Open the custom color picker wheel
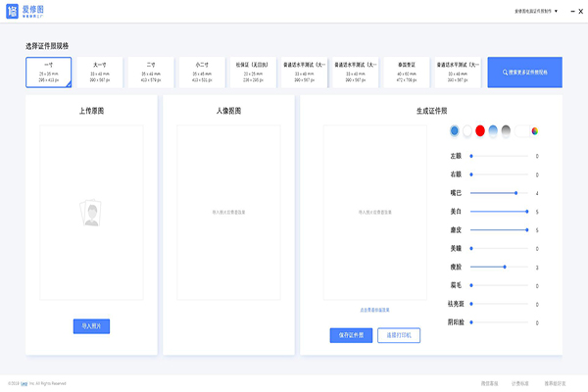This screenshot has height=392, width=588. tap(535, 130)
